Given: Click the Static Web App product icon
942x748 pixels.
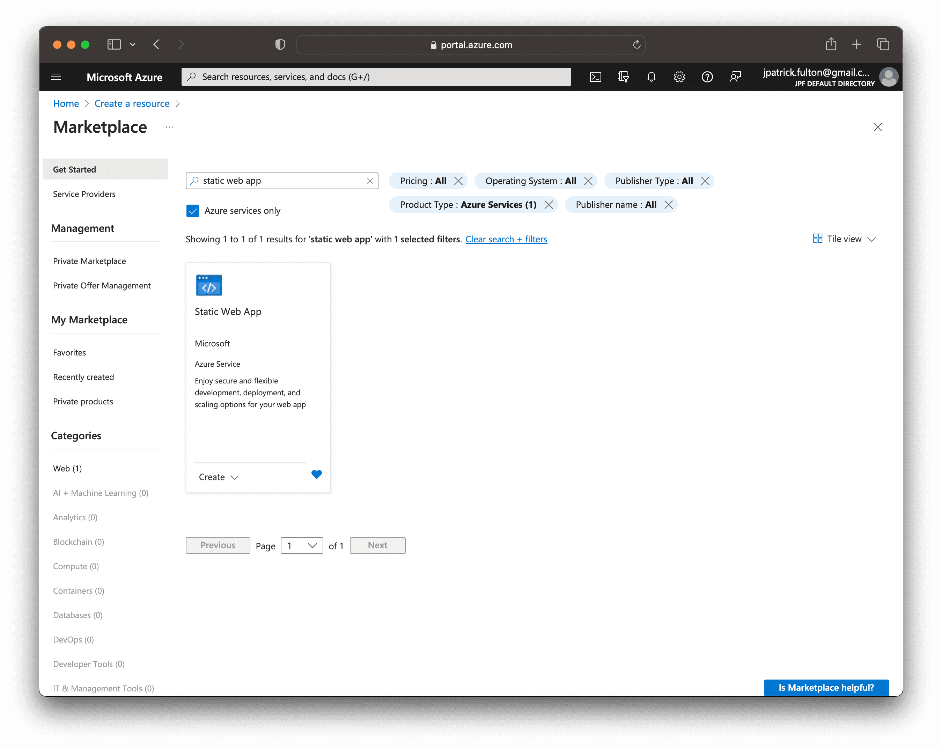Looking at the screenshot, I should [209, 285].
